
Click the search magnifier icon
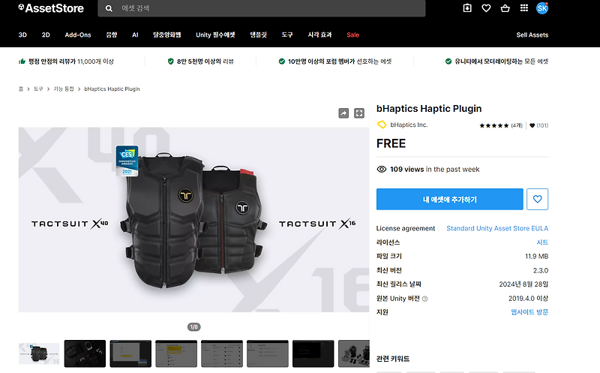(109, 8)
